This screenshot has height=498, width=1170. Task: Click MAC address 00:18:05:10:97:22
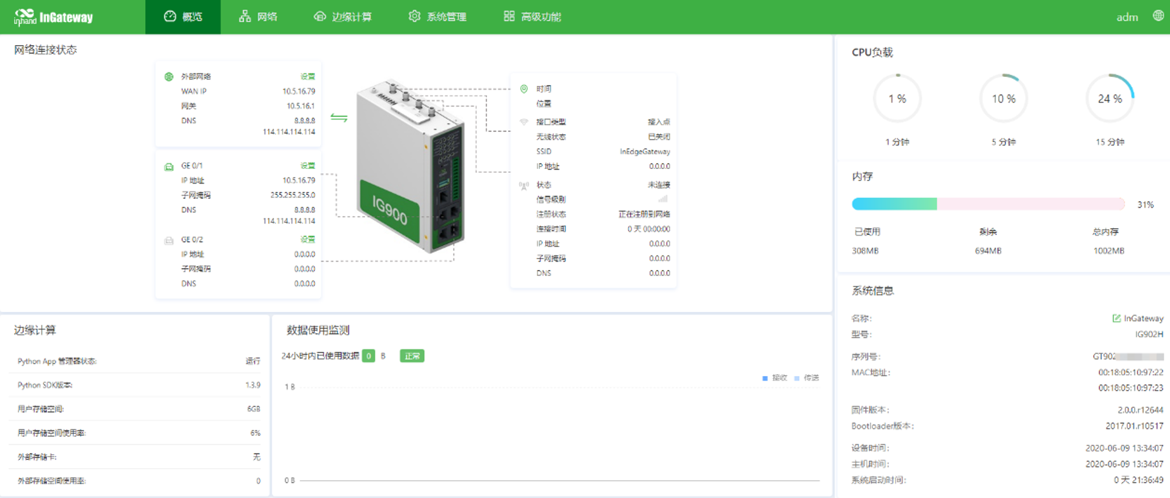click(1131, 372)
